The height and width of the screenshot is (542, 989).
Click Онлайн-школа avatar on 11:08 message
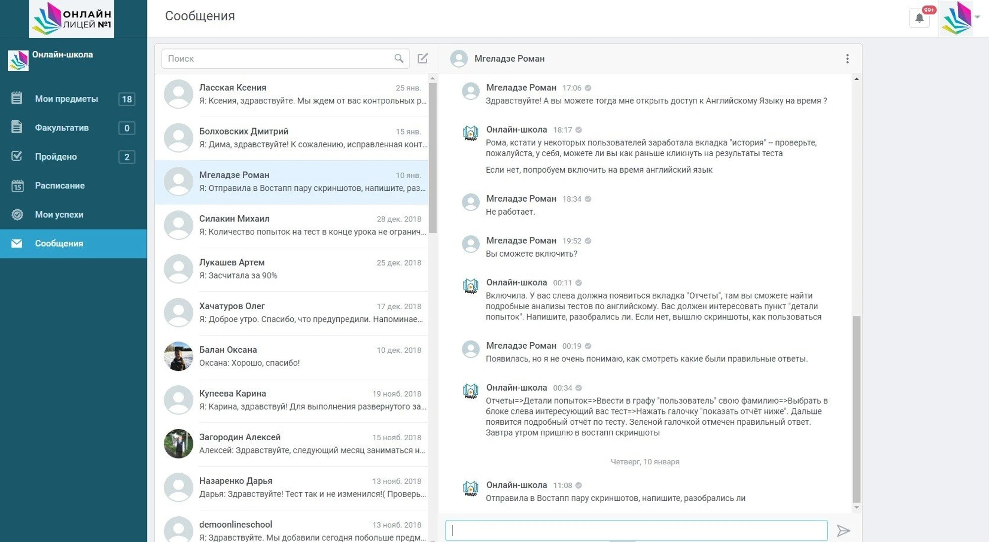(470, 489)
